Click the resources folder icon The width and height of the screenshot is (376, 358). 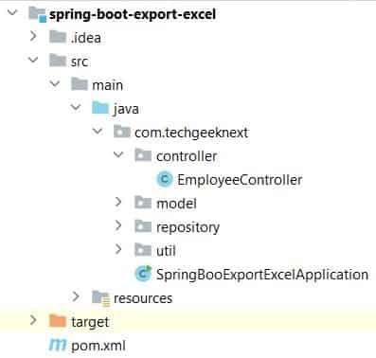(x=100, y=298)
